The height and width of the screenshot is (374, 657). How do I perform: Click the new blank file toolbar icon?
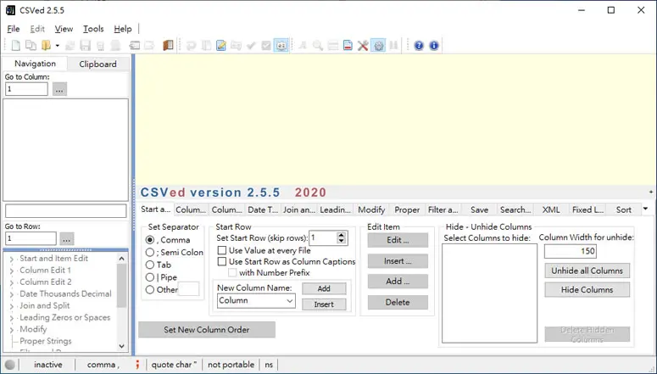coord(15,45)
